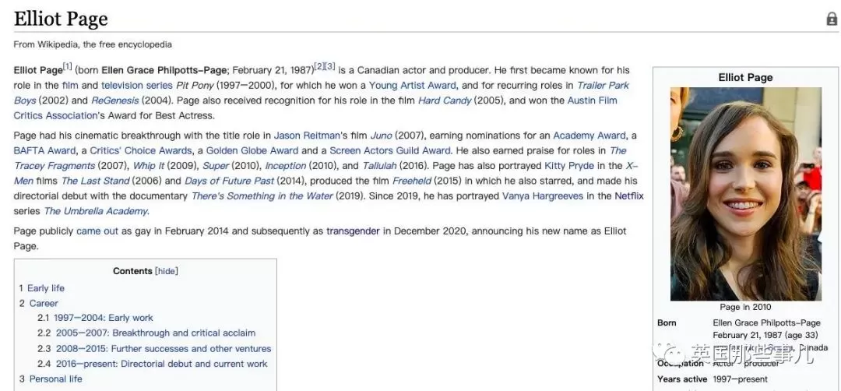Open the infobox portrait photo
The width and height of the screenshot is (841, 391).
(745, 194)
